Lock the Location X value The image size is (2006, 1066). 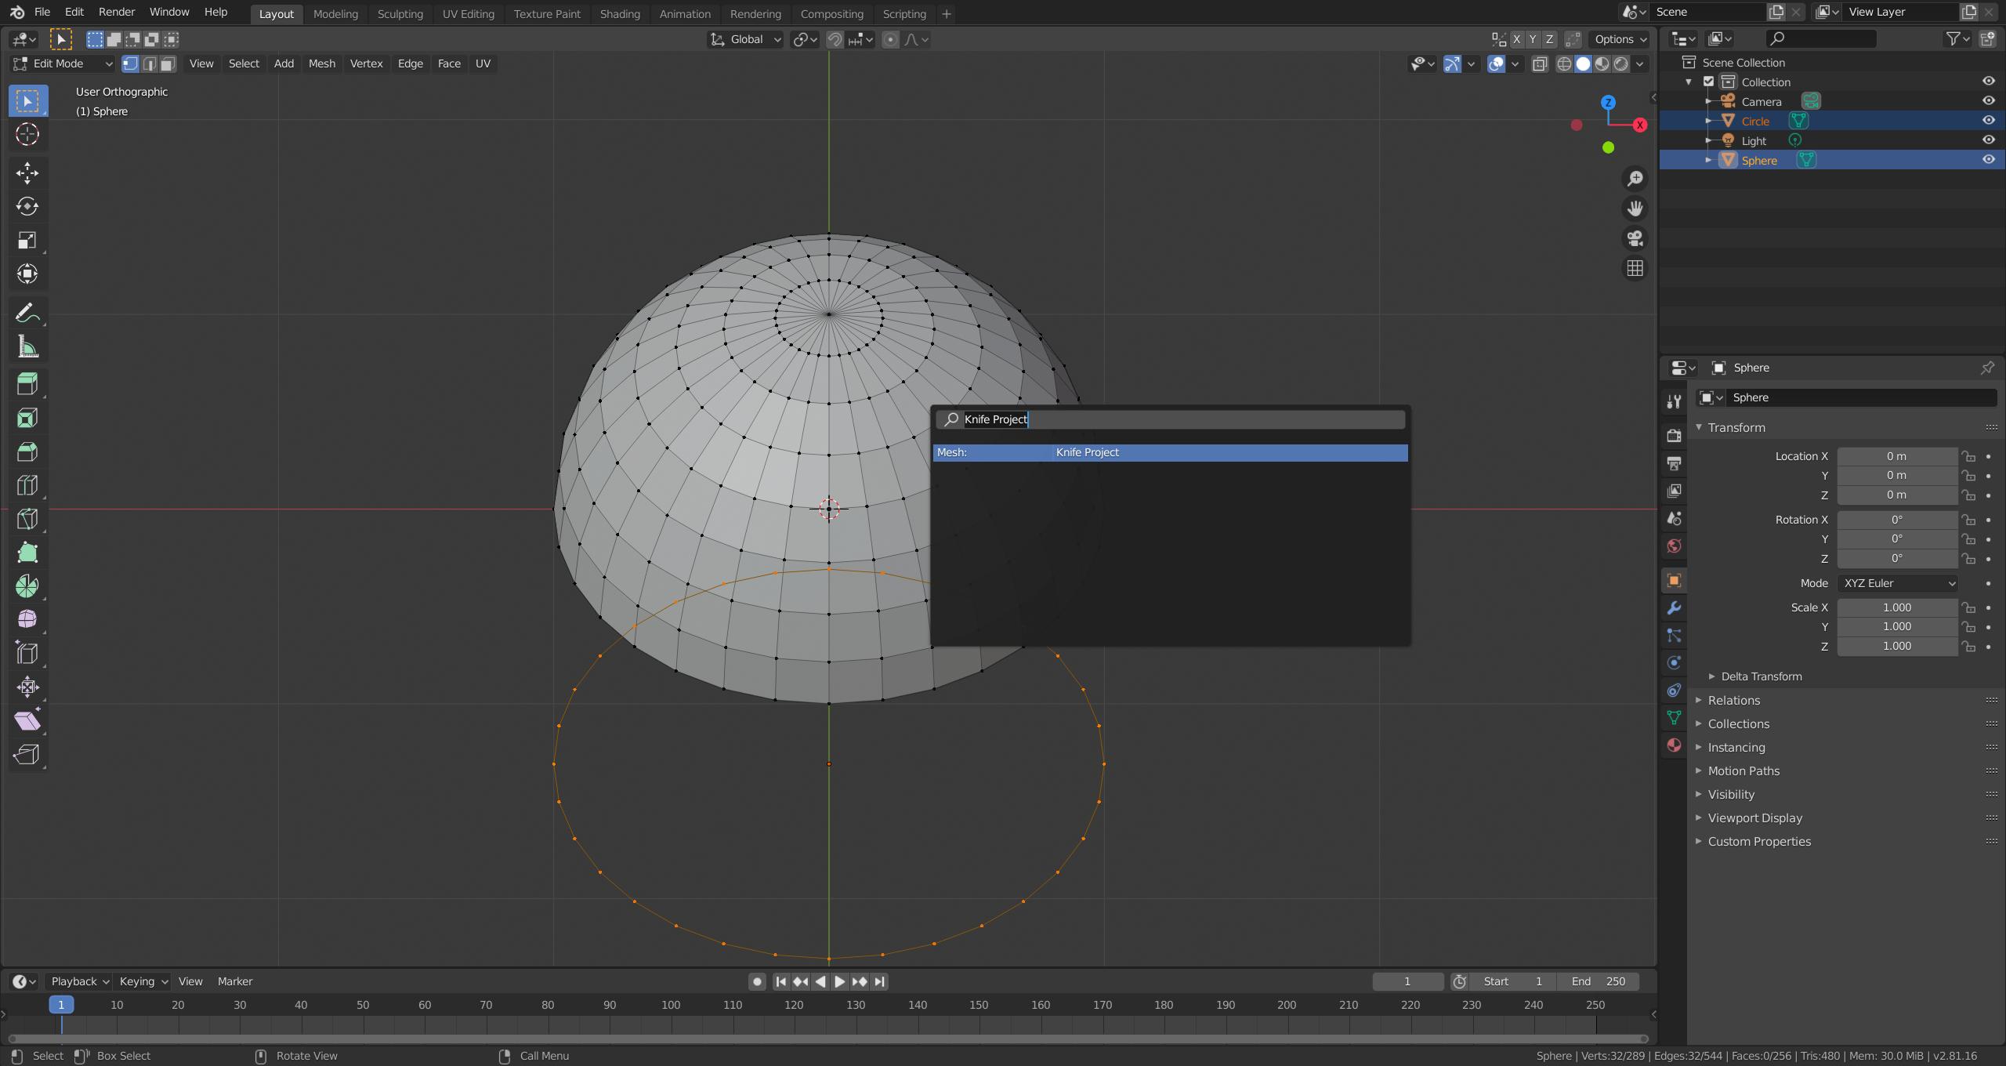pyautogui.click(x=1969, y=455)
